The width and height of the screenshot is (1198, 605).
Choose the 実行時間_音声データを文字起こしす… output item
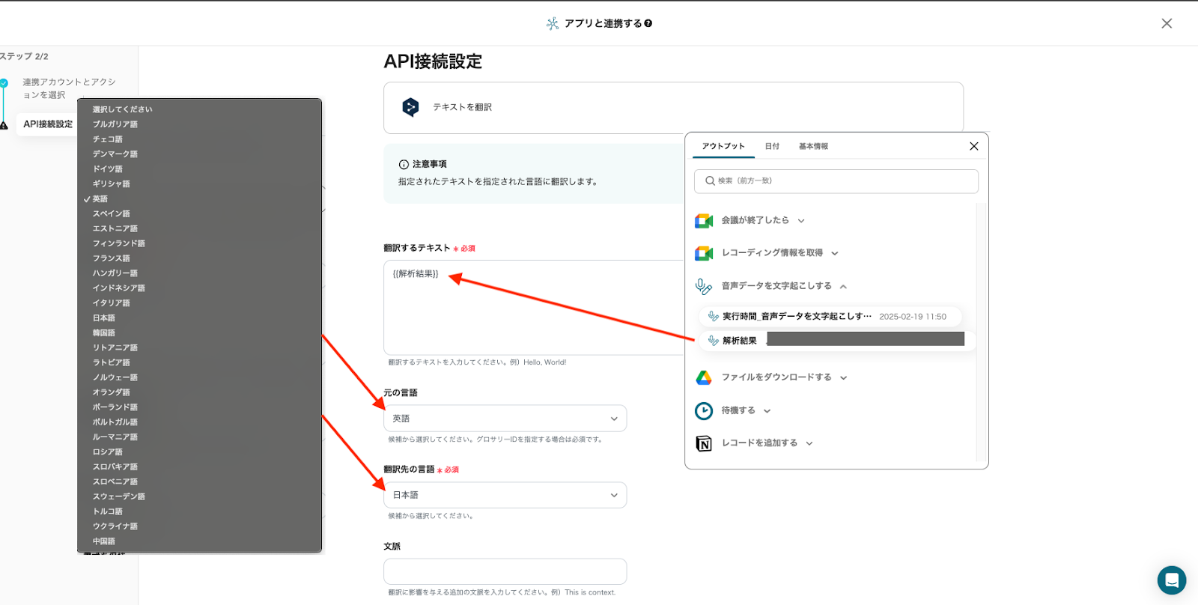click(x=830, y=317)
